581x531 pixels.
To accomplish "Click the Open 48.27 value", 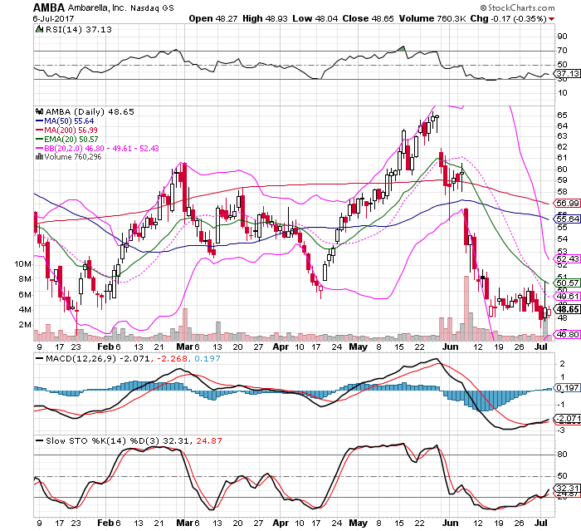I will coord(213,18).
